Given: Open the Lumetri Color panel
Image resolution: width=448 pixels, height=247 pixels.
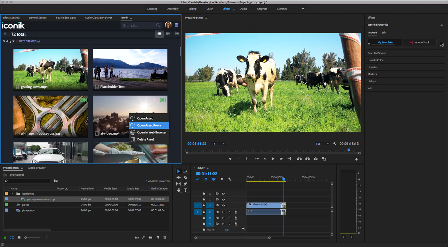Looking at the screenshot, I should click(375, 60).
